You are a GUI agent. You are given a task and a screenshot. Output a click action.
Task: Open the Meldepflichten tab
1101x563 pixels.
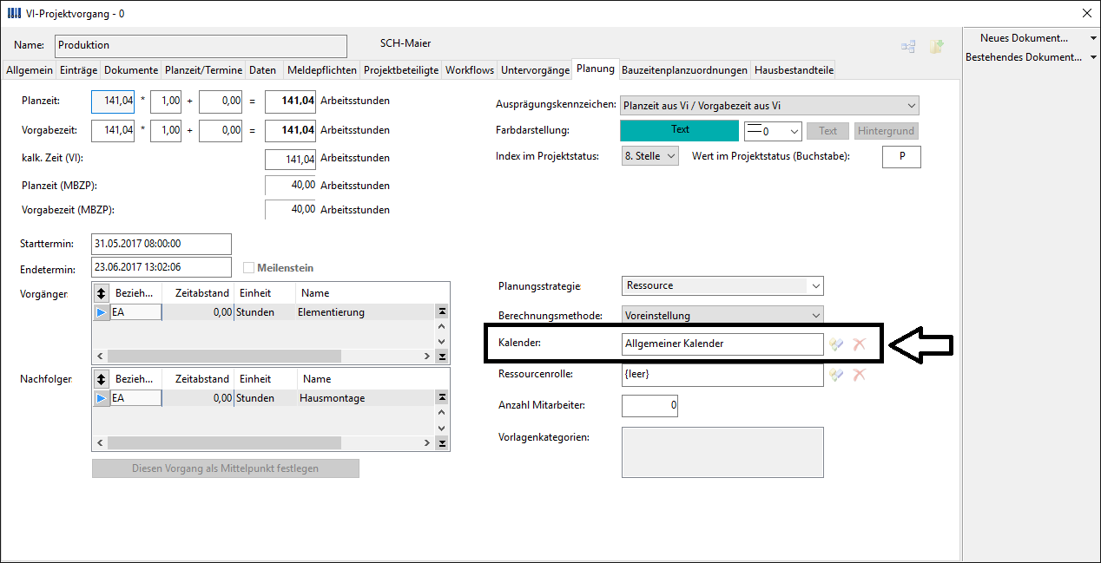pos(321,70)
